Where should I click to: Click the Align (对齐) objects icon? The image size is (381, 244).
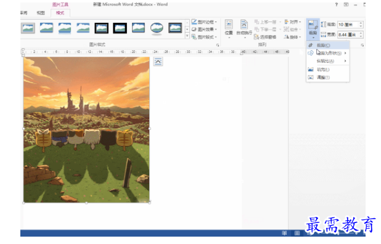coord(286,22)
